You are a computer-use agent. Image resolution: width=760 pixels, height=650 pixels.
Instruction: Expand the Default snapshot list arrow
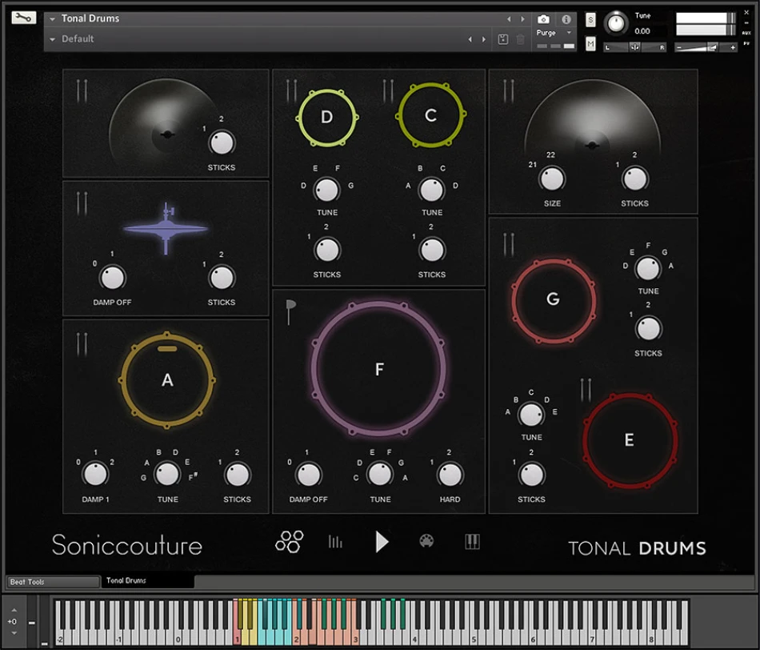pyautogui.click(x=52, y=38)
